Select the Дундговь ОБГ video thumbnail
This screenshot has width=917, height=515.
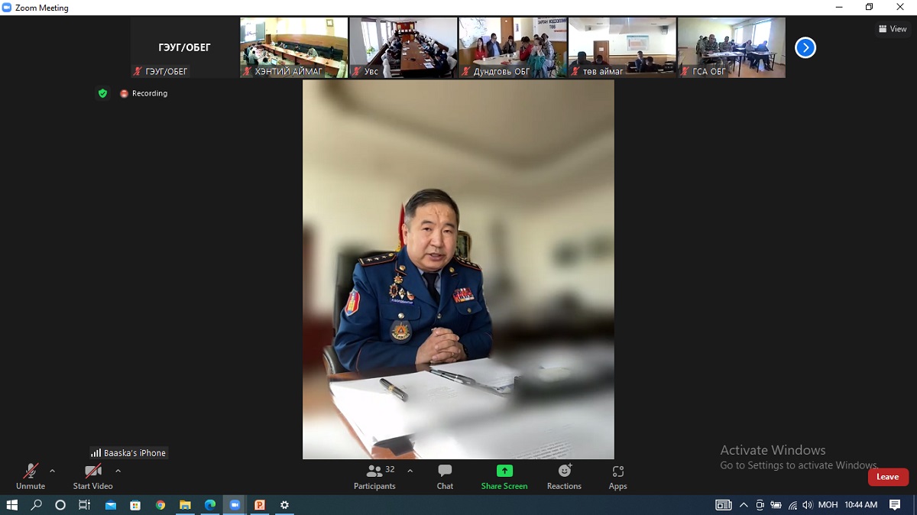(x=512, y=47)
